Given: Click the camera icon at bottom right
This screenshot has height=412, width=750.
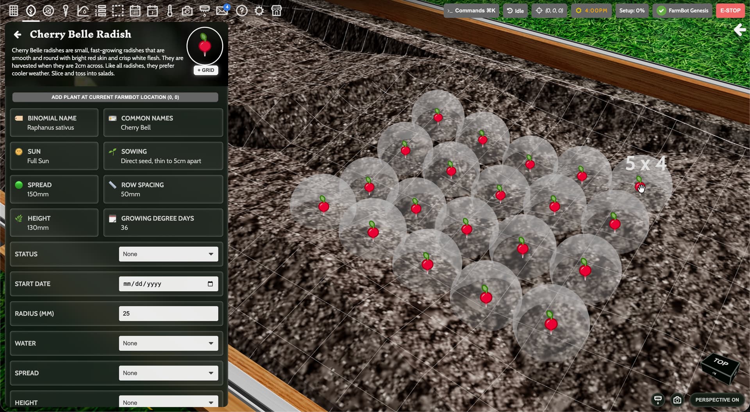Looking at the screenshot, I should tap(677, 400).
